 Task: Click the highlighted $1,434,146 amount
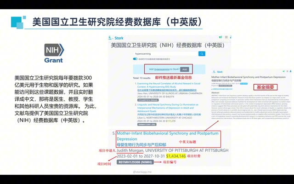(x=176, y=156)
